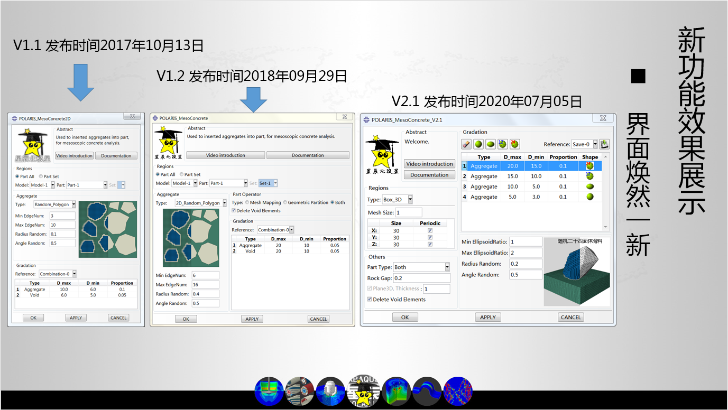Click the Shape column header in gradation table
Viewport: 728px width, 410px height.
pos(589,157)
